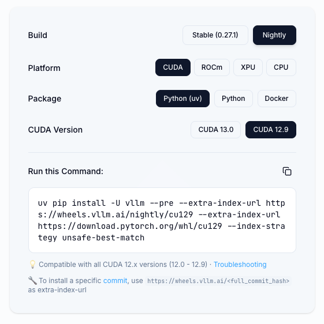Click the "CUDA Version" row label

[x=55, y=130]
